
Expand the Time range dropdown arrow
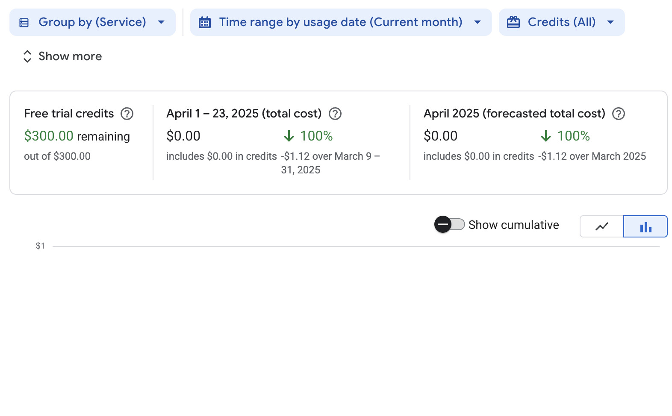pos(477,22)
